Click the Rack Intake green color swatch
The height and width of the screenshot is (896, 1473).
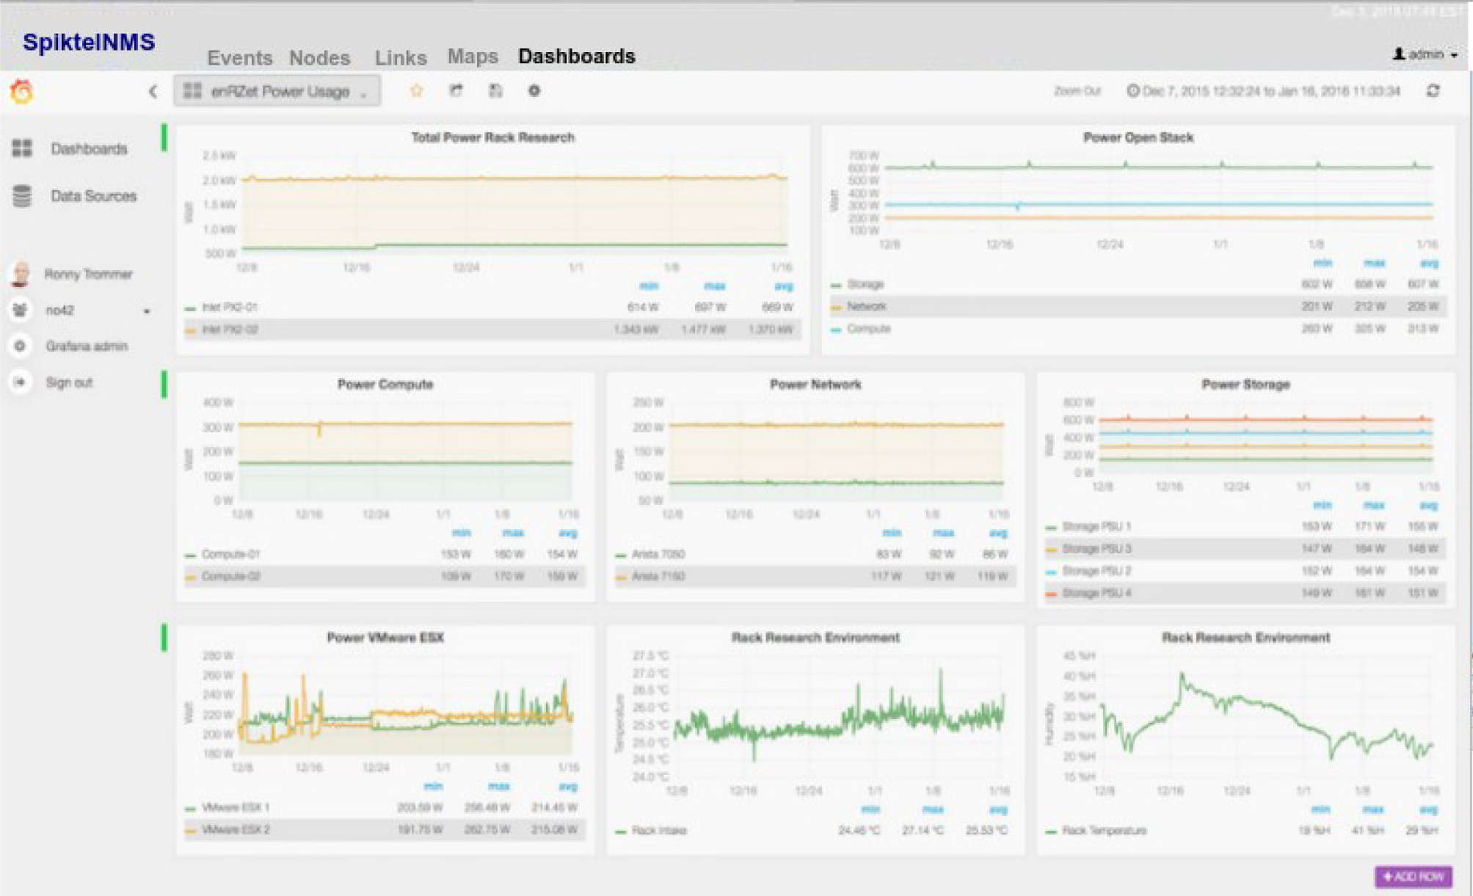pos(621,831)
